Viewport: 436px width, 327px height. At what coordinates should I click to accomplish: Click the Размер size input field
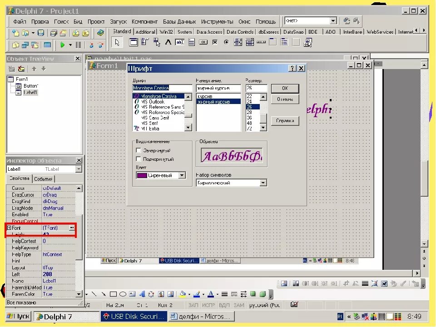coord(256,88)
